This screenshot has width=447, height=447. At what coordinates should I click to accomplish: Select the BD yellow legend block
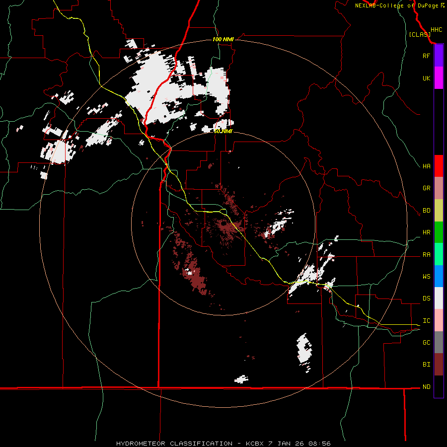point(439,211)
